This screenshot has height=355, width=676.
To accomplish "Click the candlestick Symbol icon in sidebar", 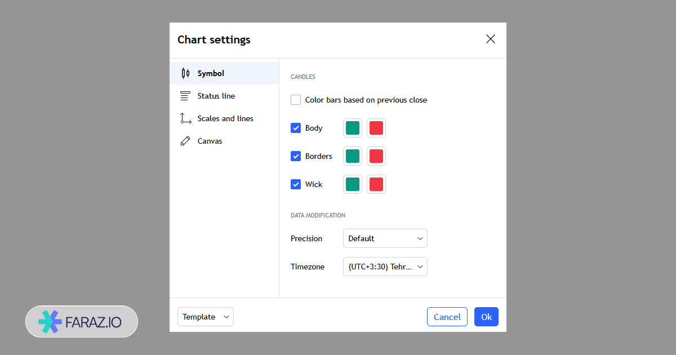I will tap(185, 73).
